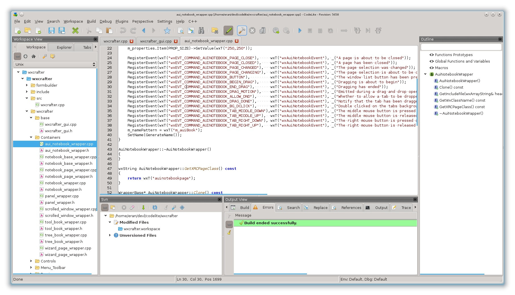Toggle scroll-link button in Output View

click(x=229, y=225)
